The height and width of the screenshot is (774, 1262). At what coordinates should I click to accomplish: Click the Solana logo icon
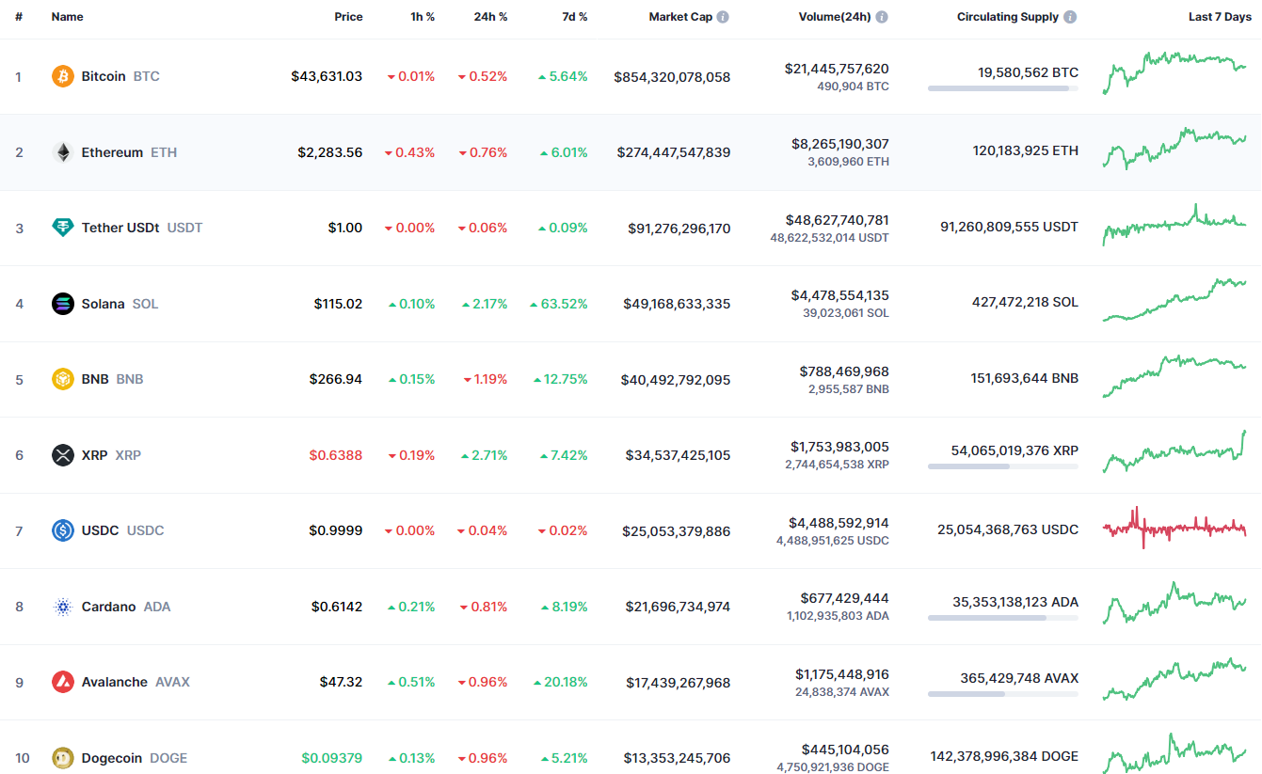coord(62,304)
